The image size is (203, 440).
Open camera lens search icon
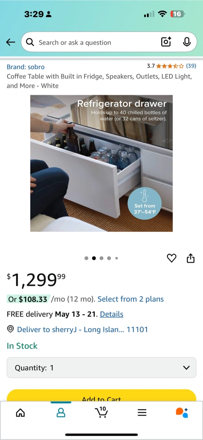click(166, 42)
